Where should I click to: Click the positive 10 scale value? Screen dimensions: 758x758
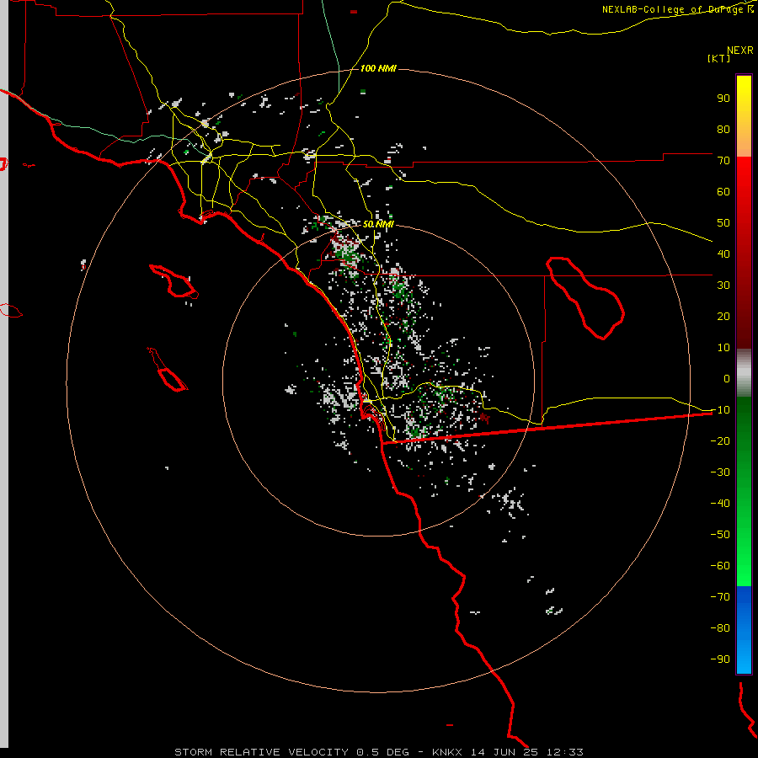[x=723, y=348]
